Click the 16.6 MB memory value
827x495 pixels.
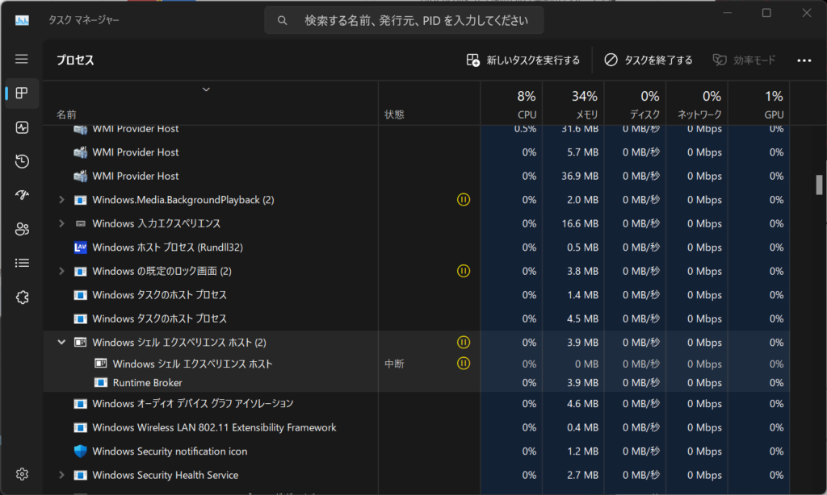580,224
